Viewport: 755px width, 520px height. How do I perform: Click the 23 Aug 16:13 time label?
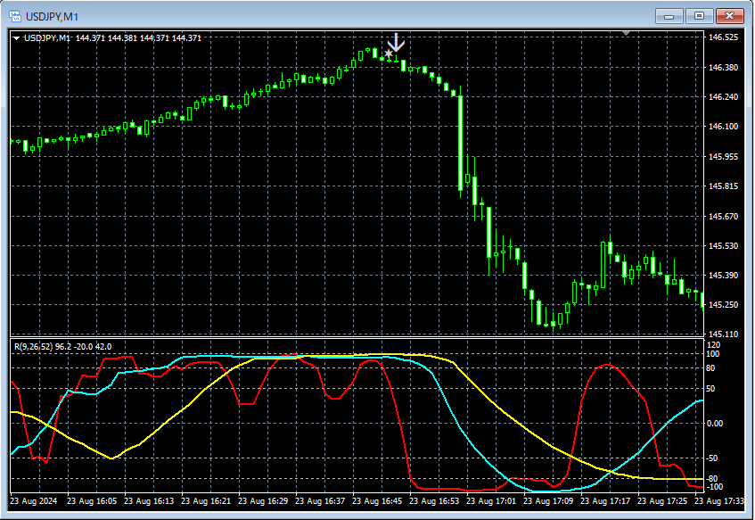[x=149, y=500]
